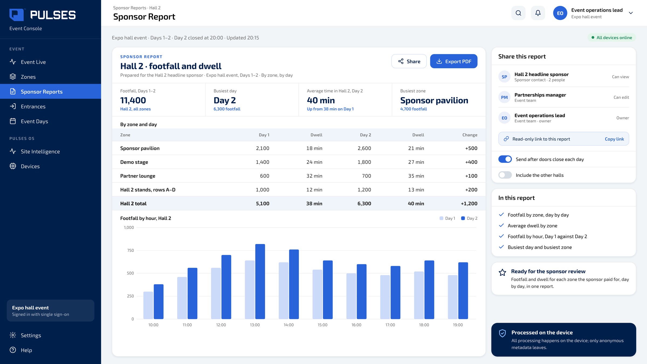Open the search magnifier icon

[x=518, y=13]
